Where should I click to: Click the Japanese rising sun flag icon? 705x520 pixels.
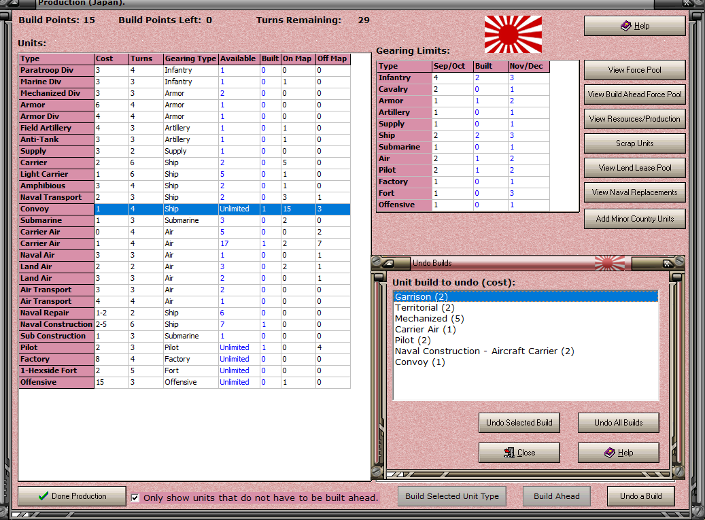coord(513,35)
